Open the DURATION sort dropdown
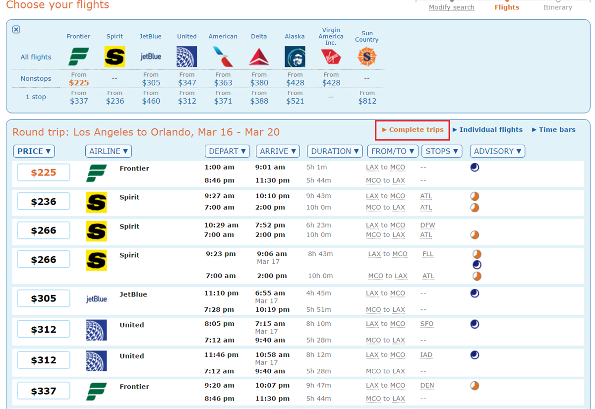Screen dimensions: 595x409 pos(334,151)
